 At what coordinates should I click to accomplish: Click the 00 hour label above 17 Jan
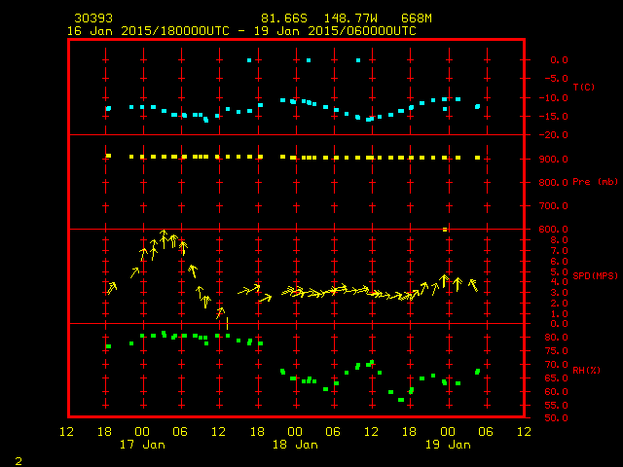point(142,431)
